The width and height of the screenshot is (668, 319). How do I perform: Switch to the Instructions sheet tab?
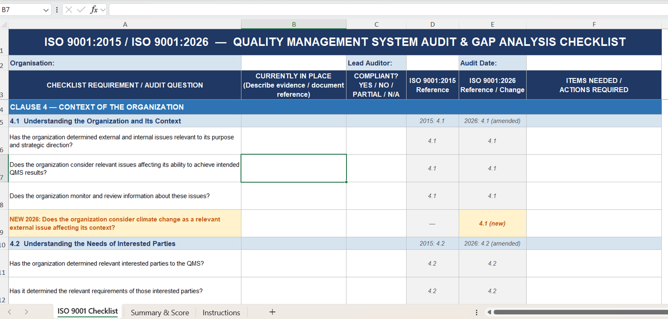tap(221, 312)
